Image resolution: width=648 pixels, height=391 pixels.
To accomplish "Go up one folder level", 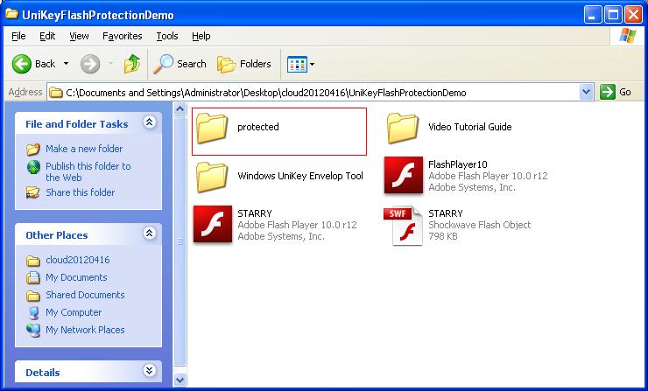I will 132,64.
